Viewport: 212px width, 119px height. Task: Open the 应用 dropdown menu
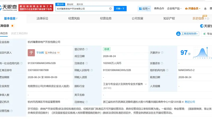point(144,9)
